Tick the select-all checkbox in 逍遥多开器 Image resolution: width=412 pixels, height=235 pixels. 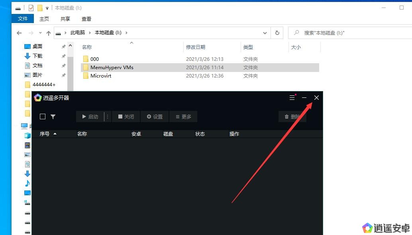(x=43, y=117)
